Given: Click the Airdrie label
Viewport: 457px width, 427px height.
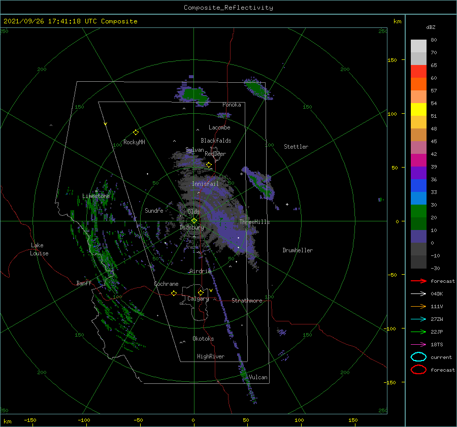Looking at the screenshot, I should [x=200, y=271].
